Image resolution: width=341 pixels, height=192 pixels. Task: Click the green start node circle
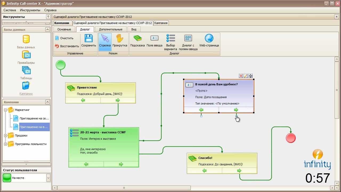tap(61, 65)
